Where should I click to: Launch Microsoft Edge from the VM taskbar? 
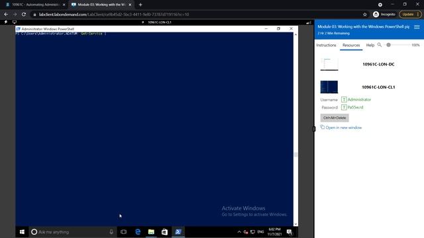138,232
